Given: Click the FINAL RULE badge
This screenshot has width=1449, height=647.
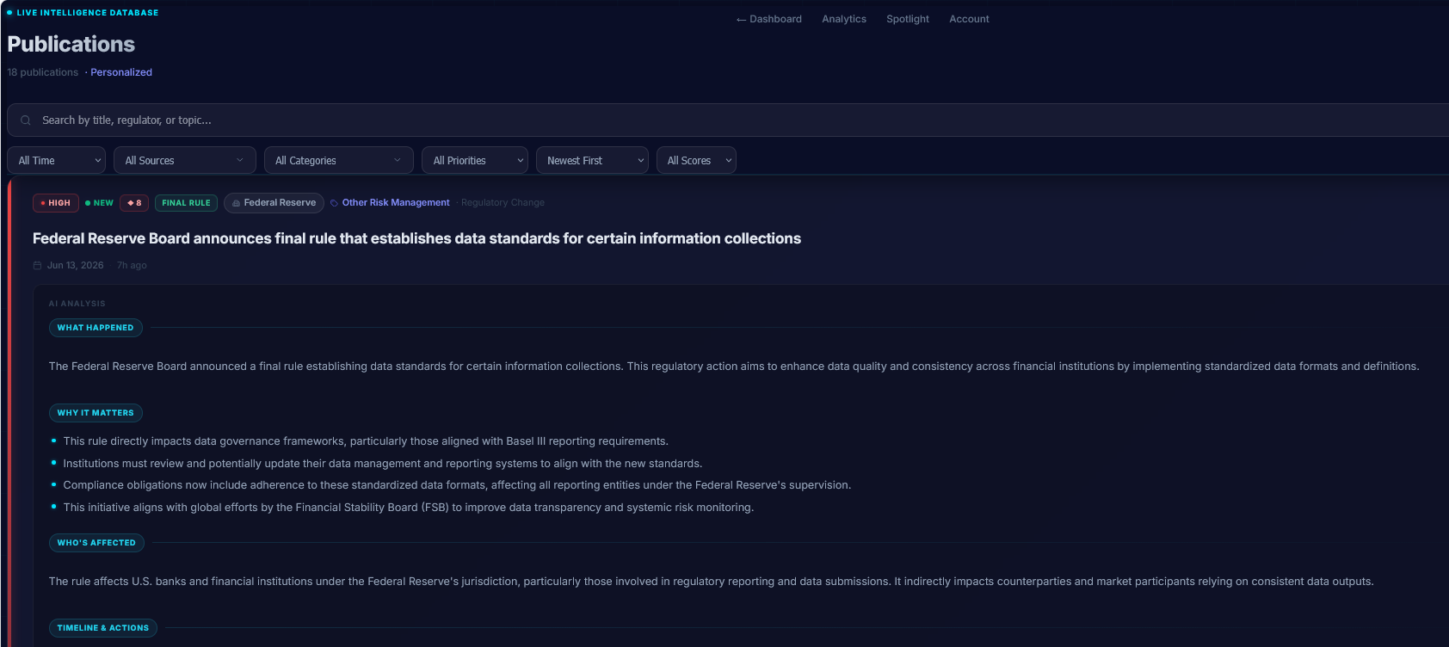Looking at the screenshot, I should click(186, 203).
